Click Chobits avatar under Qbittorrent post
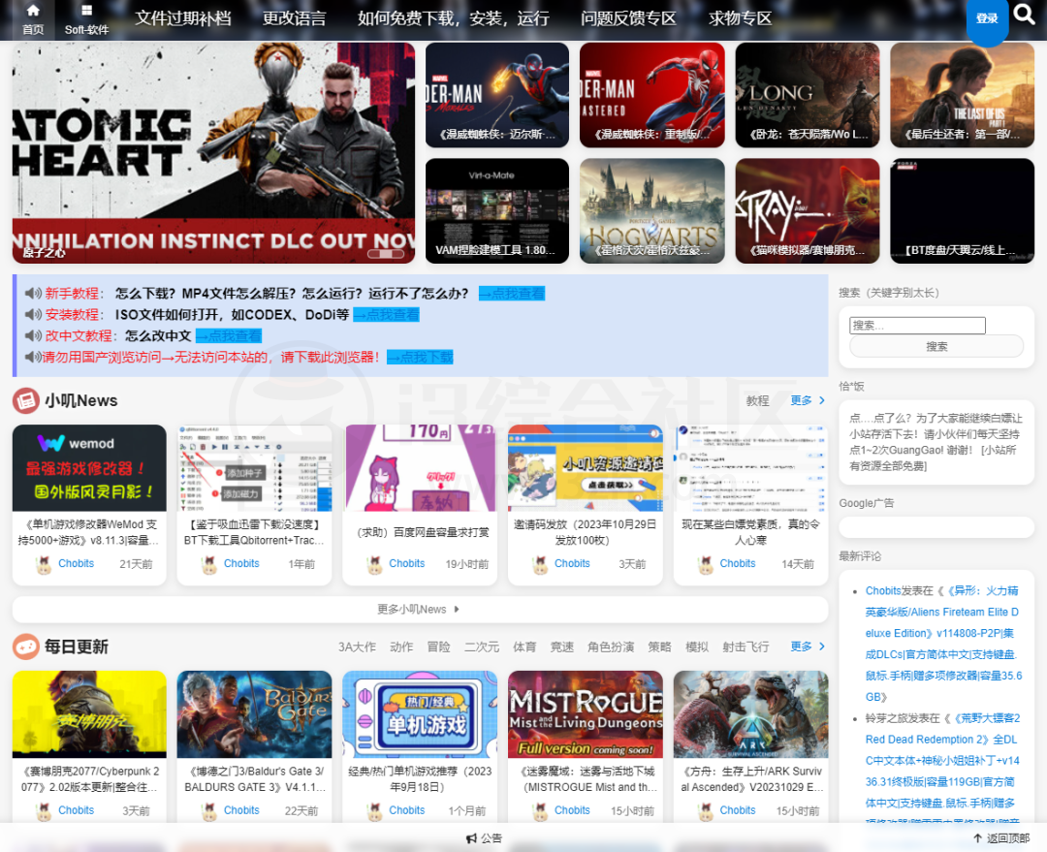The width and height of the screenshot is (1047, 852). (x=209, y=564)
